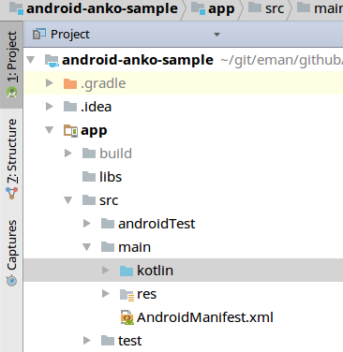Screen dimensions: 343x352
Task: Collapse the src folder node
Action: [67, 200]
